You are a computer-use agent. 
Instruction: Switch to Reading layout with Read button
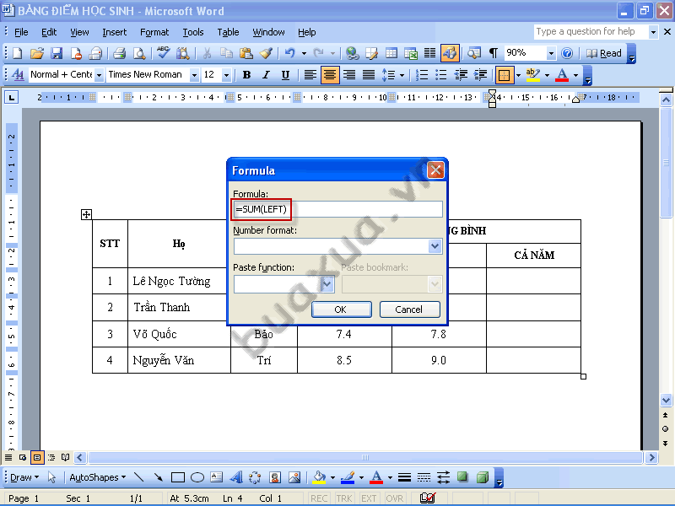point(604,53)
